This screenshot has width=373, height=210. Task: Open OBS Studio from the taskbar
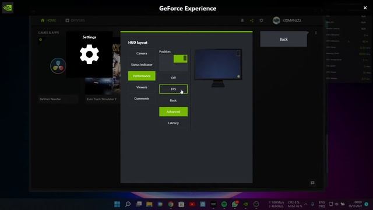click(x=256, y=204)
